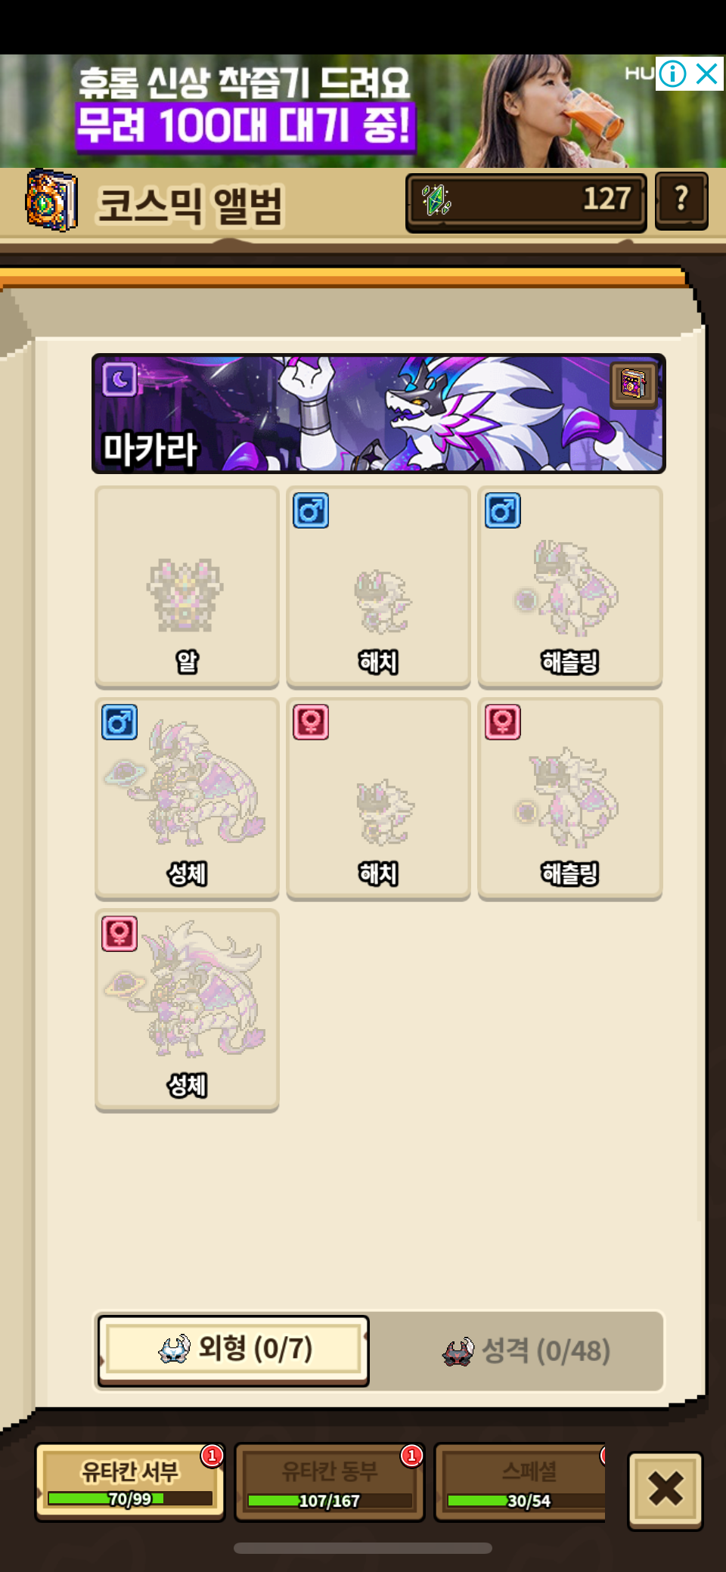726x1572 pixels.
Task: Open the help question mark button
Action: point(681,200)
